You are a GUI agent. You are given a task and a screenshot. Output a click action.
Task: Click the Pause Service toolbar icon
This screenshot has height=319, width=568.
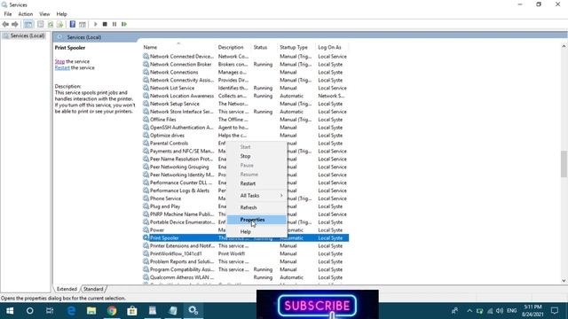pyautogui.click(x=114, y=24)
